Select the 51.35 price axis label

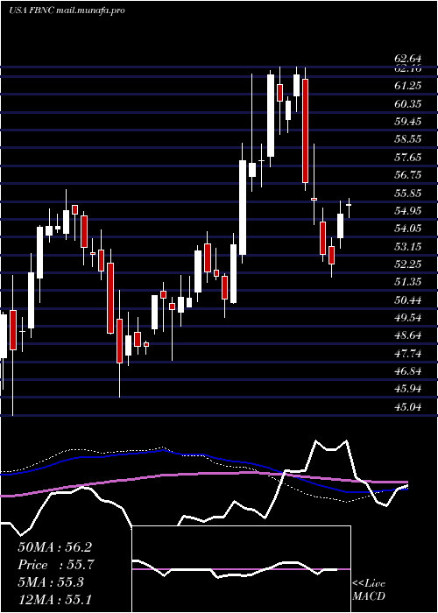(x=408, y=282)
